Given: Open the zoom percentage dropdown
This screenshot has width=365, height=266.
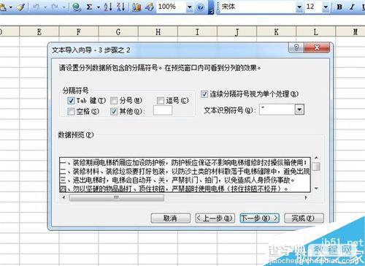Looking at the screenshot, I should [189, 7].
